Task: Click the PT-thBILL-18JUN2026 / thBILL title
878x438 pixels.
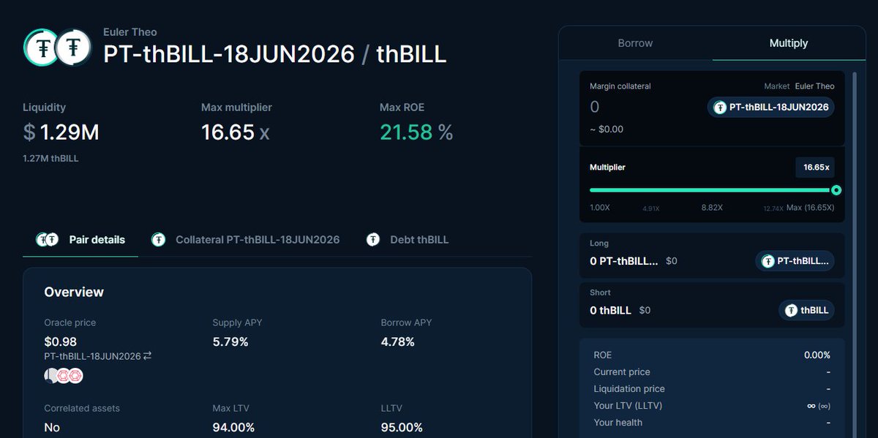Action: pyautogui.click(x=275, y=55)
